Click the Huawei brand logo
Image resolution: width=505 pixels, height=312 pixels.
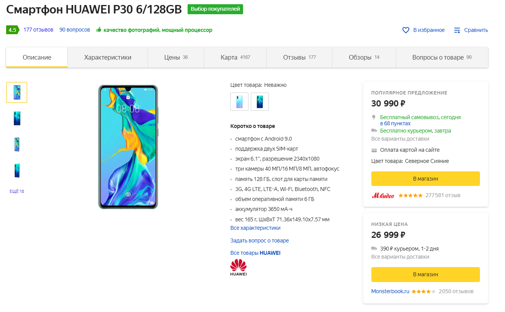point(238,267)
